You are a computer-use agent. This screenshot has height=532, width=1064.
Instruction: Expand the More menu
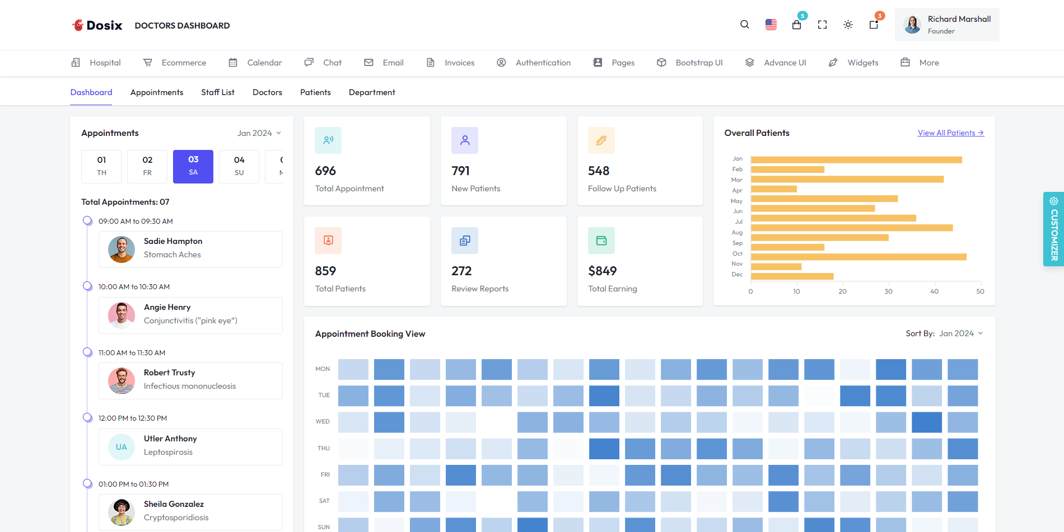point(920,63)
